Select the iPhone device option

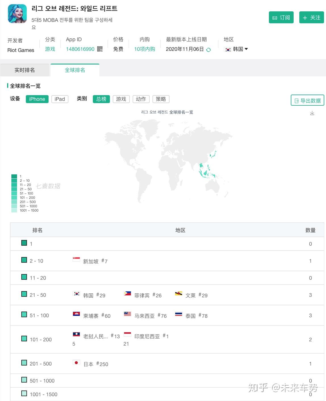point(37,99)
